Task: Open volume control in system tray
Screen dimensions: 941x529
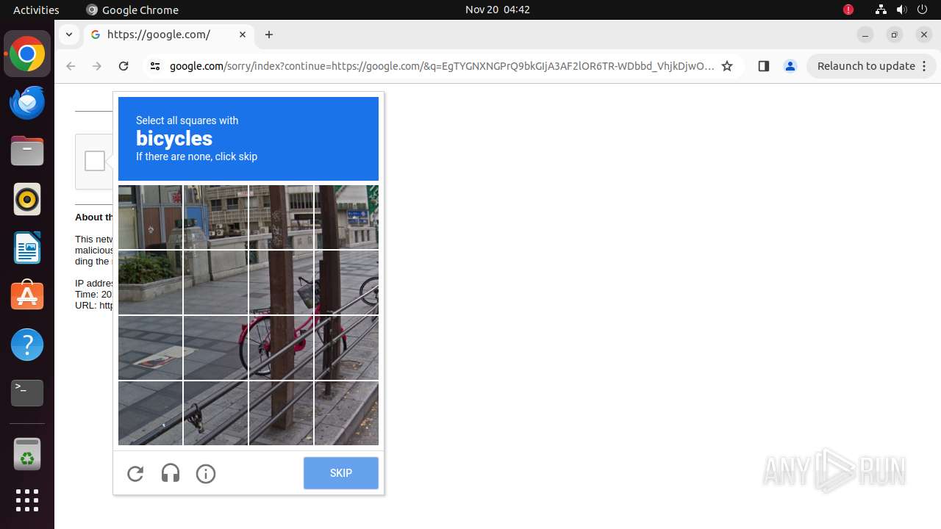Action: 901,10
